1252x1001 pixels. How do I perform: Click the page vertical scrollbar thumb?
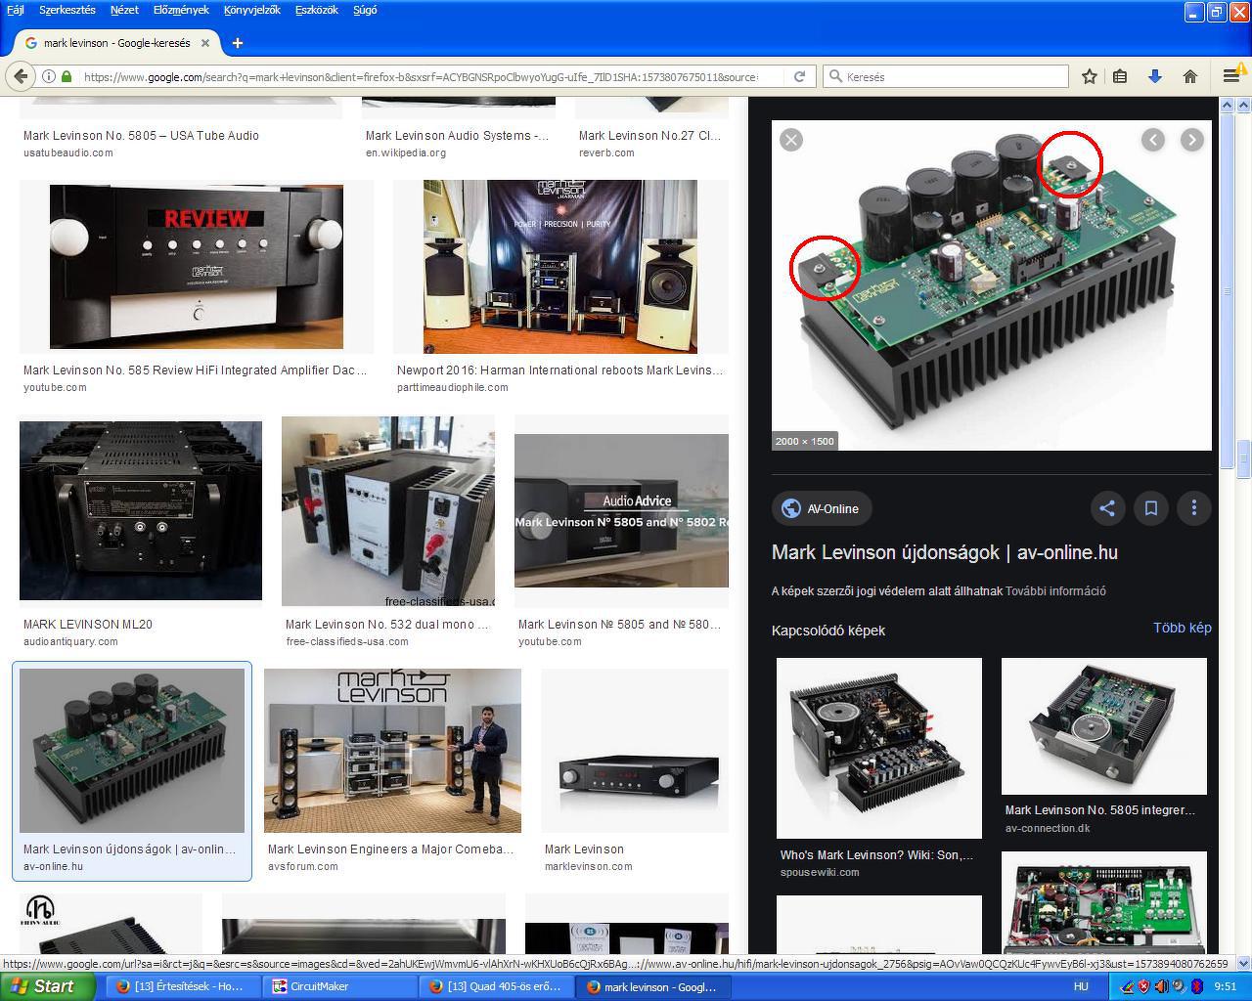click(1243, 458)
